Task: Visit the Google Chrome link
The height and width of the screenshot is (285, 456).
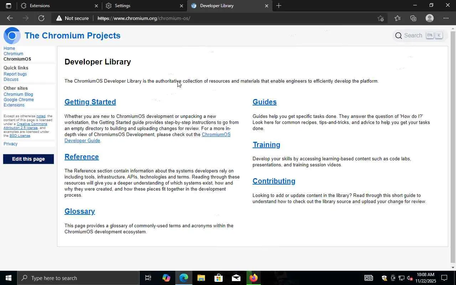Action: tap(19, 100)
